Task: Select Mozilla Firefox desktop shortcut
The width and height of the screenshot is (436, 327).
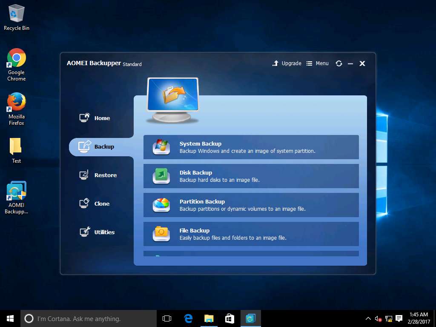Action: click(x=17, y=109)
